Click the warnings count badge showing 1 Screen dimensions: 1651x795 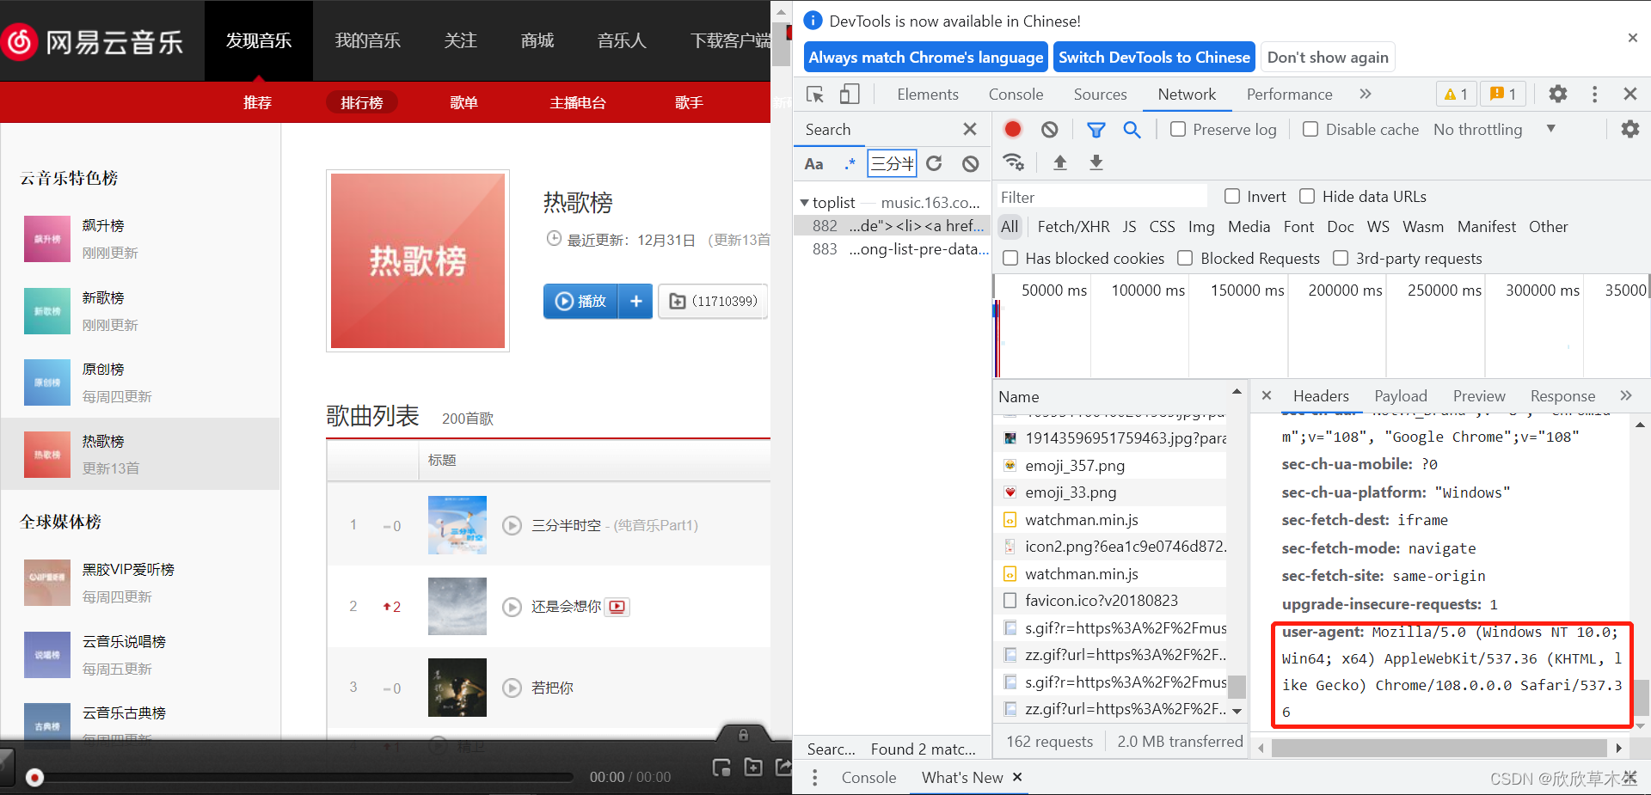(x=1456, y=94)
